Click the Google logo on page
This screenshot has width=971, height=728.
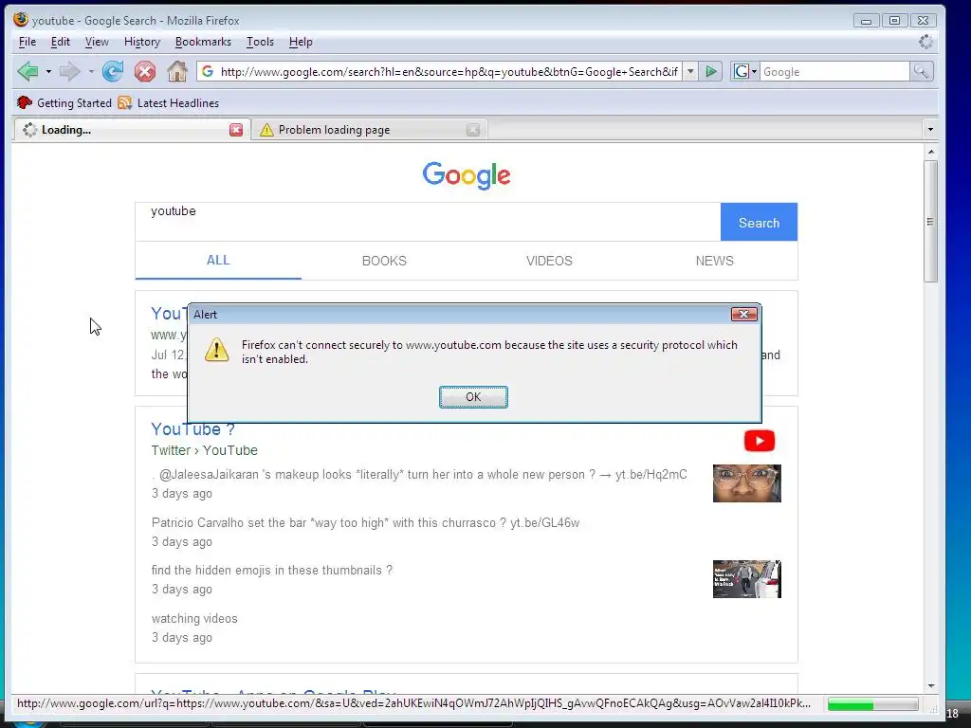point(467,175)
